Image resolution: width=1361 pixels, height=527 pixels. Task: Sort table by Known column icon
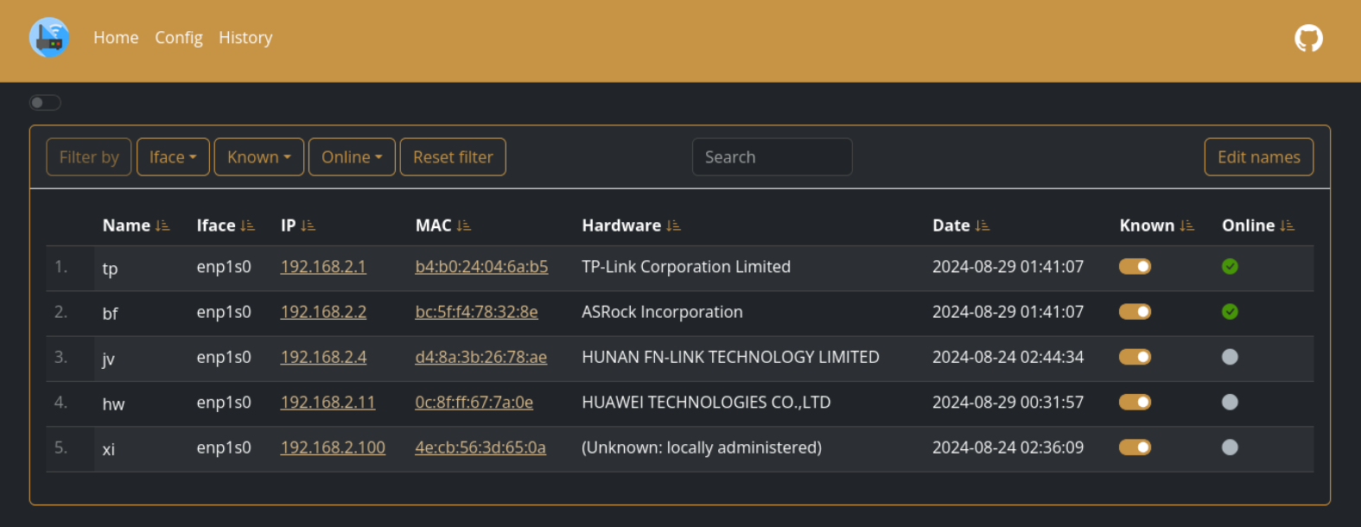point(1187,225)
